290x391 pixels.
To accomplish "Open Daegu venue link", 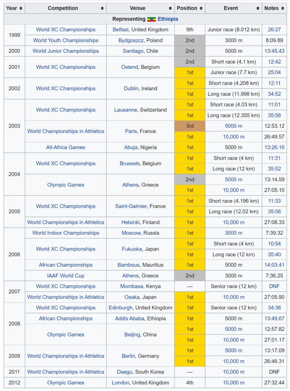I will coord(124,372).
